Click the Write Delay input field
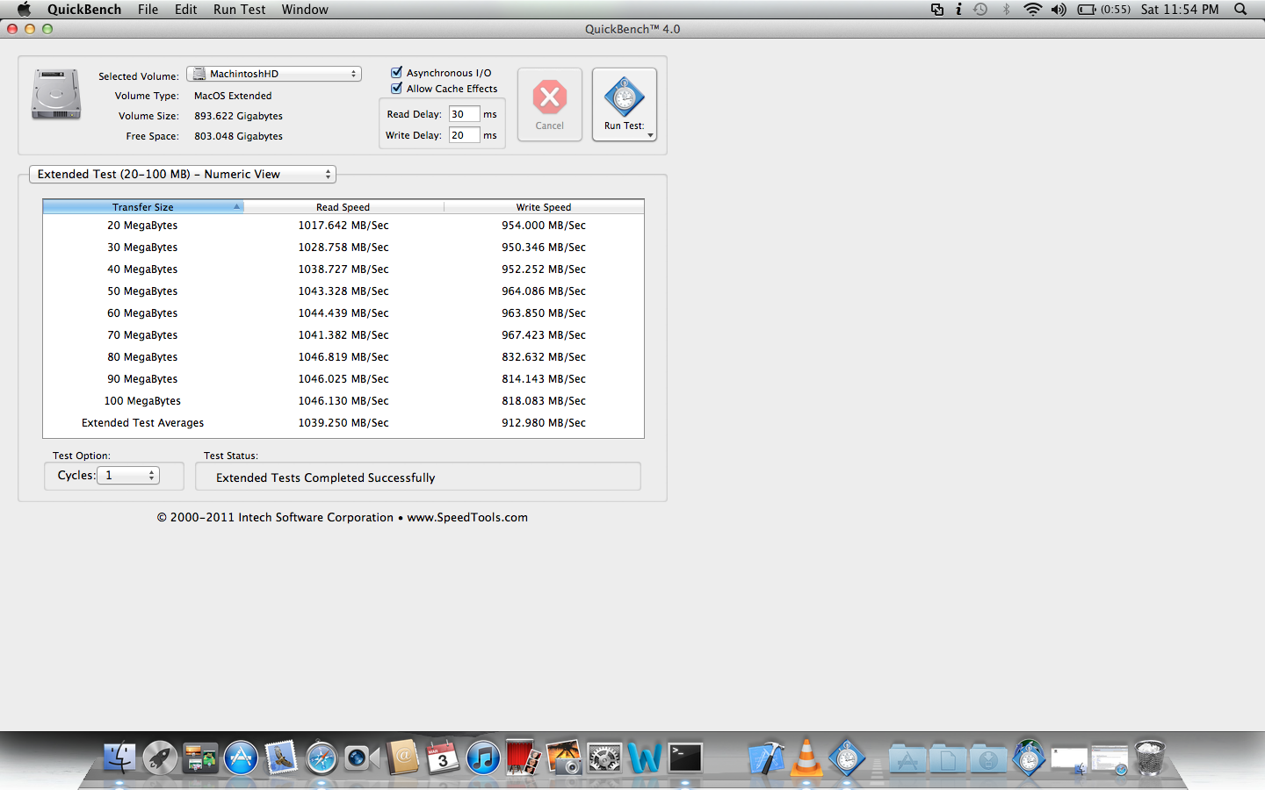 pos(464,135)
